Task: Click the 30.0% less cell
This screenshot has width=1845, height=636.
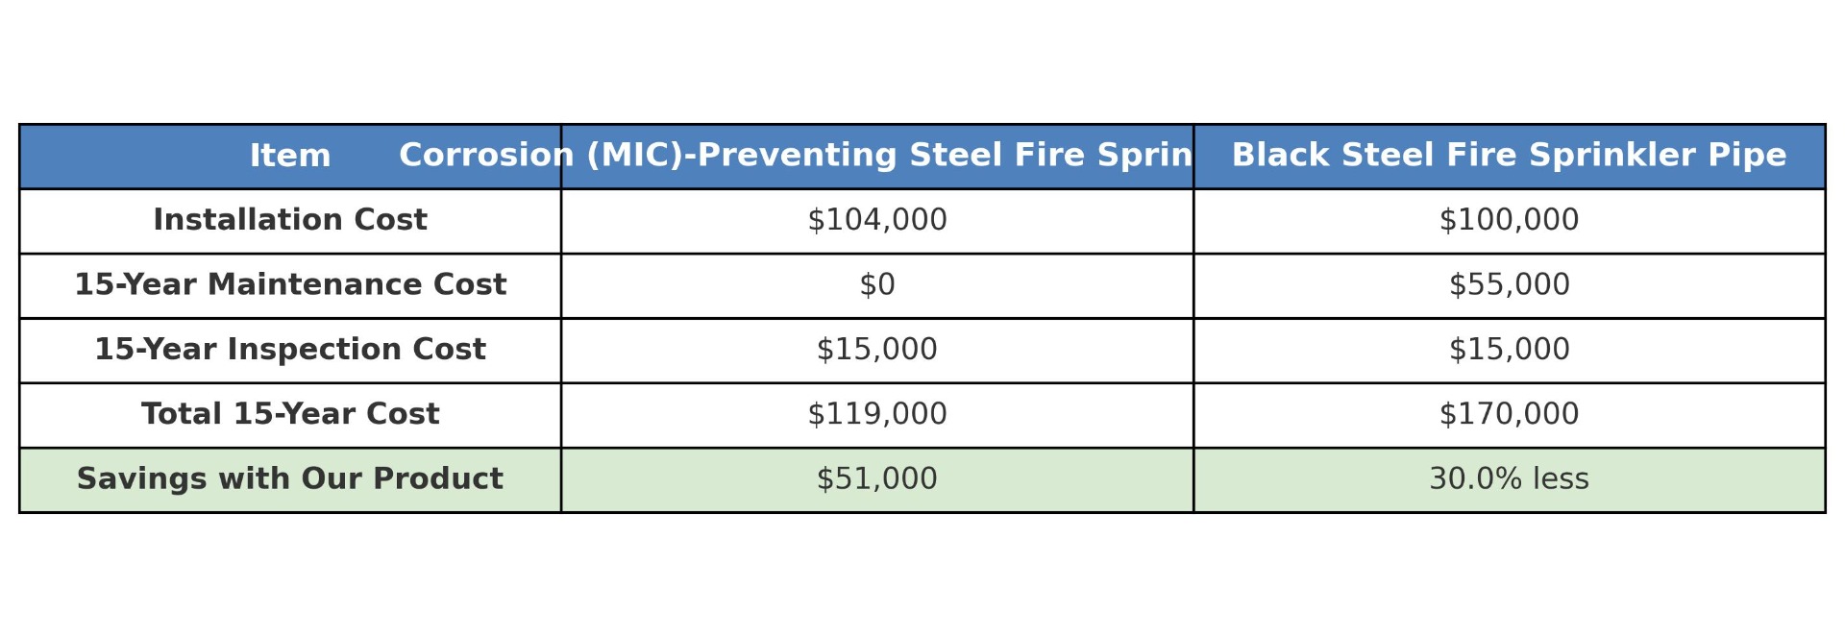Action: (x=1509, y=479)
